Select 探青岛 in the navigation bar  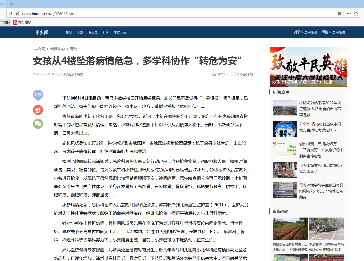click(x=93, y=33)
